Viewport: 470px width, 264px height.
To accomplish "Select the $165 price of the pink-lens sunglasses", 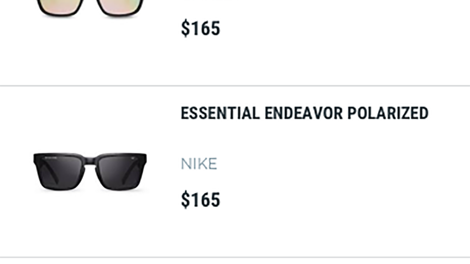I will coord(201,28).
